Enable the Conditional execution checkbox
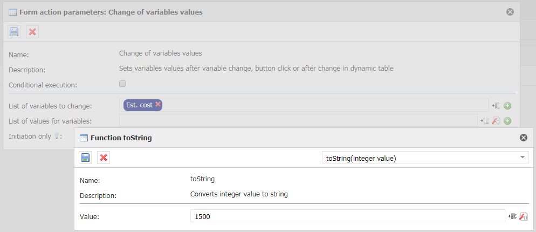The width and height of the screenshot is (536, 232). pos(122,84)
